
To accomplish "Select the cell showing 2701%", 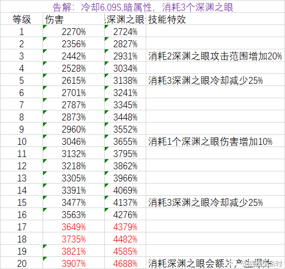I will (x=73, y=92).
